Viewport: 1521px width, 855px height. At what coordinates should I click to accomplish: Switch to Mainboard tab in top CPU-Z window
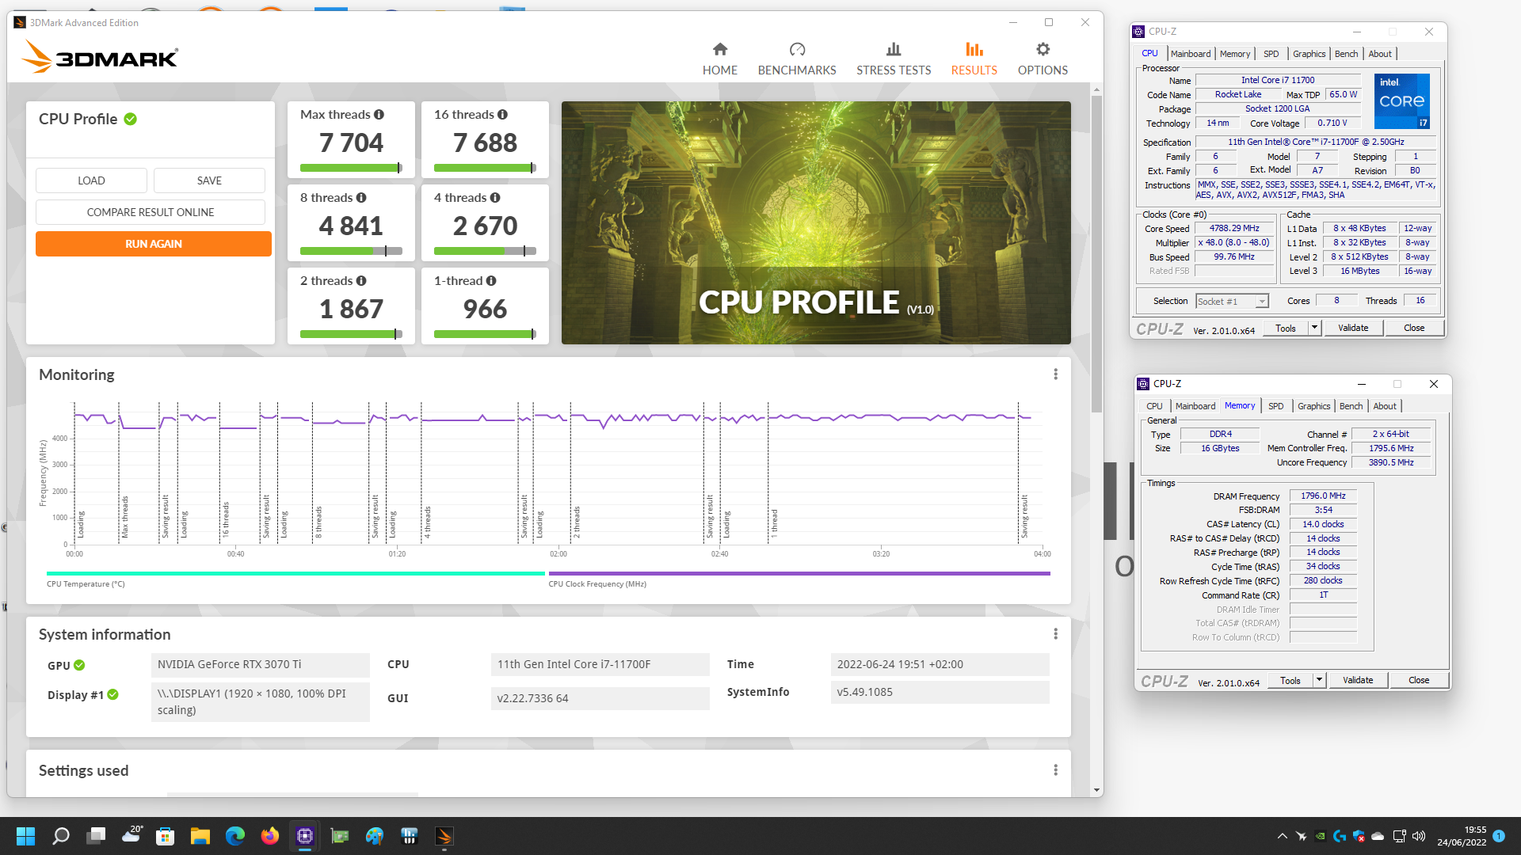click(1191, 54)
